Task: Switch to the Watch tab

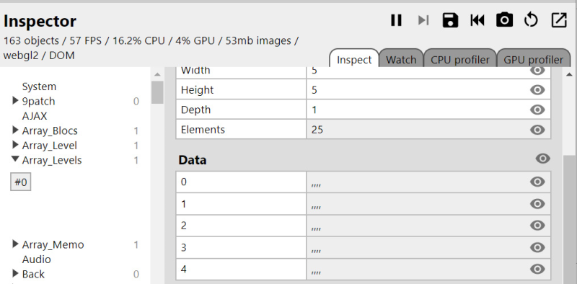Action: point(401,60)
